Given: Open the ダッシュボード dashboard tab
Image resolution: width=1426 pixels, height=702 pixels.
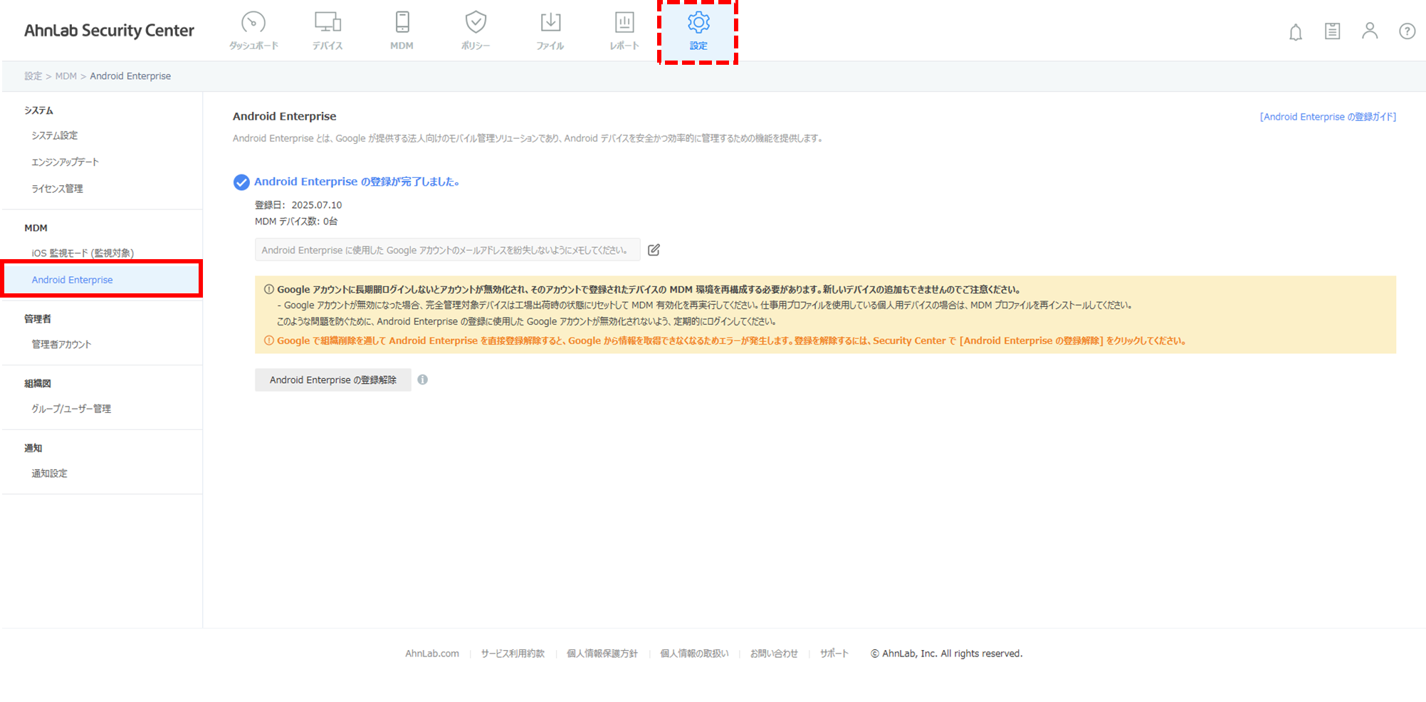Looking at the screenshot, I should [x=253, y=31].
